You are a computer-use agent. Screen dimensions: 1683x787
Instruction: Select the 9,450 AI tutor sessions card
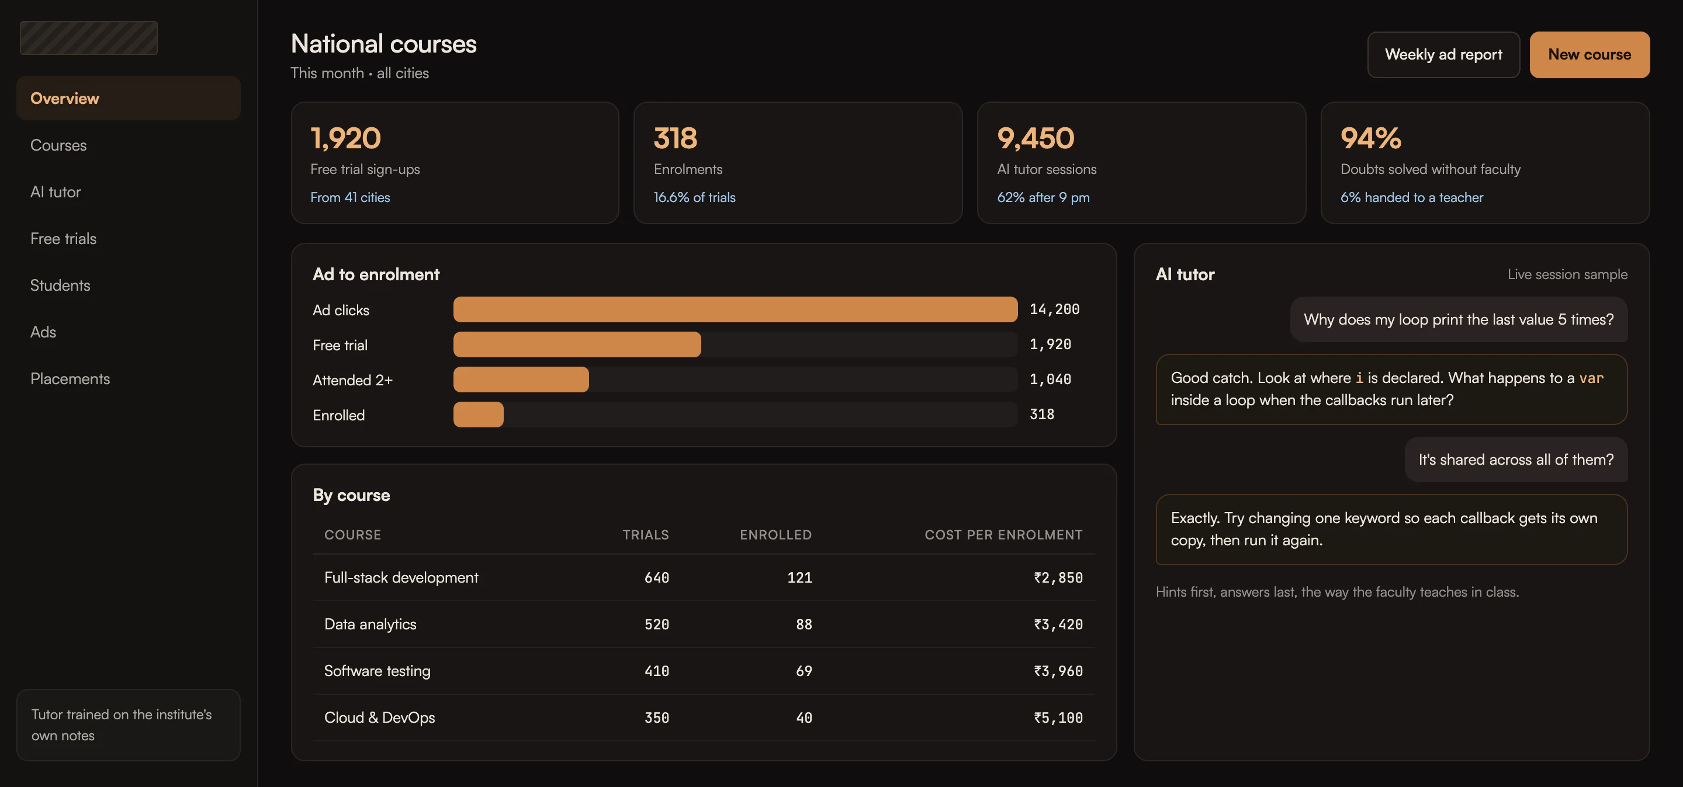click(x=1141, y=162)
